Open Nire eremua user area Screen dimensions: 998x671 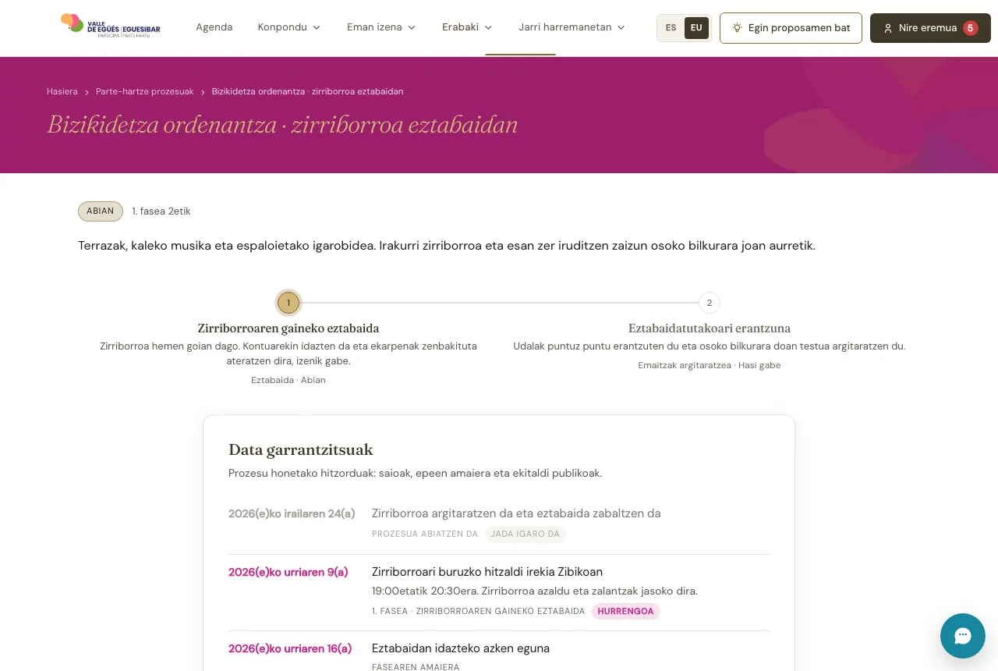tap(930, 28)
